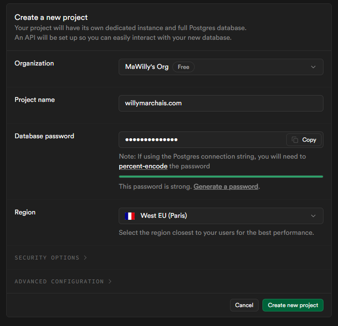The height and width of the screenshot is (326, 338).
Task: Click chevron beside Advanced Configuration
Action: pyautogui.click(x=110, y=281)
